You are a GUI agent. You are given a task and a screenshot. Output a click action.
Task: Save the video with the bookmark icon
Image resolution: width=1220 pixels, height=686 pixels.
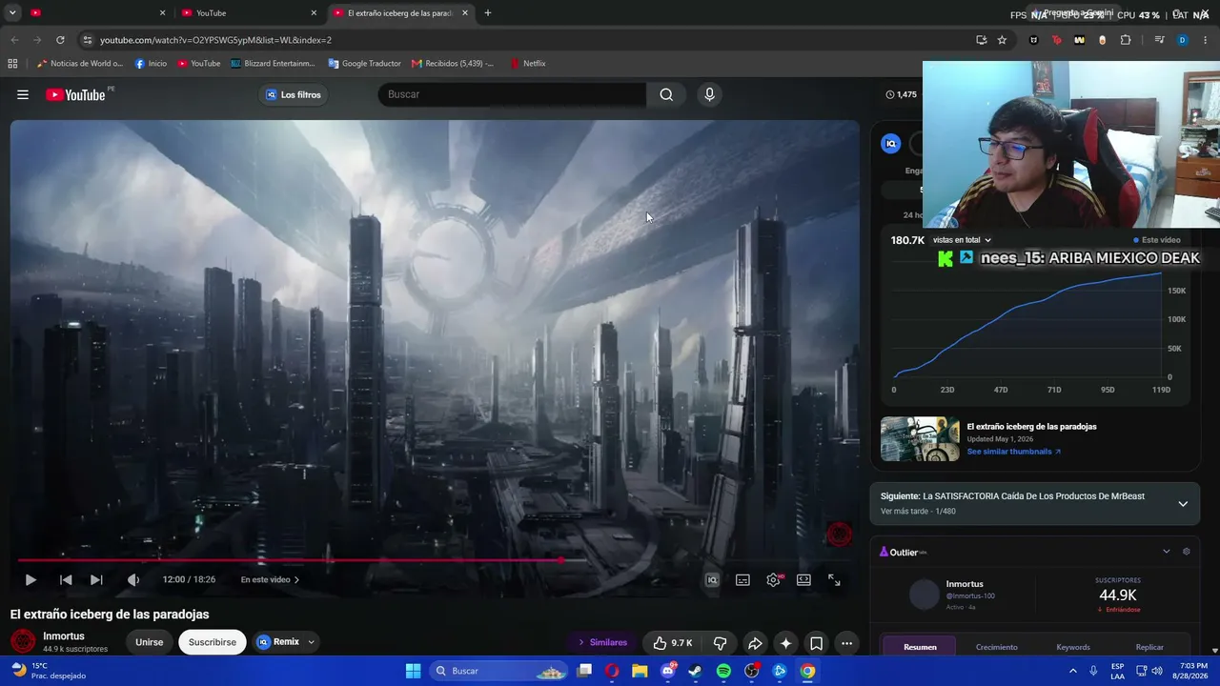click(x=816, y=643)
